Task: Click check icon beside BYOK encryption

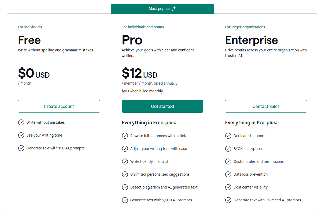Action: [x=228, y=149]
